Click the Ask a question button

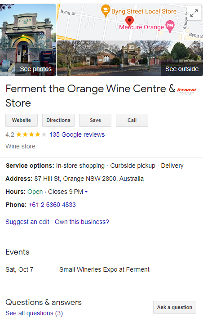[175, 308]
